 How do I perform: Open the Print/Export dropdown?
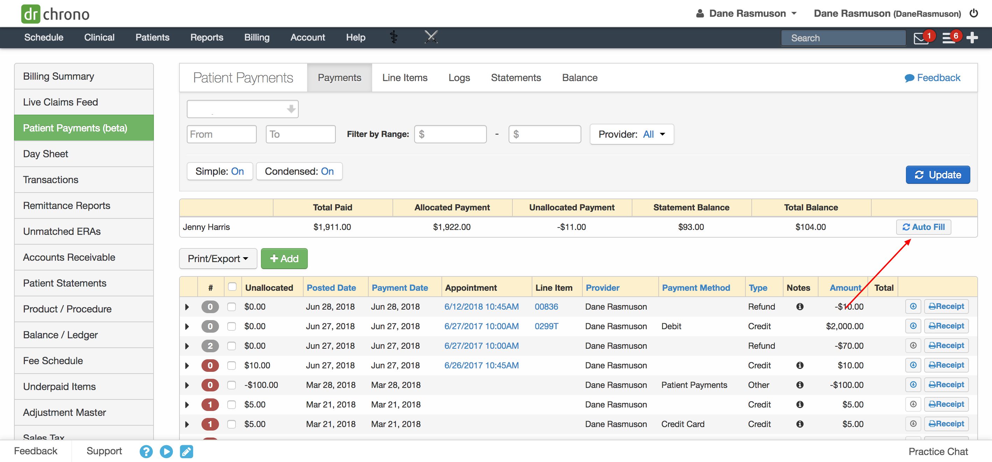pos(218,259)
